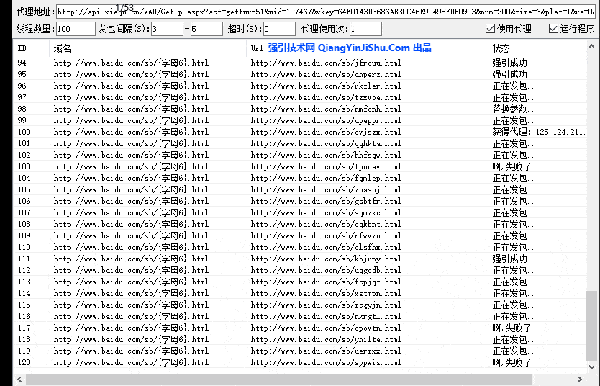Select the URL ending xstmpn.html
The height and width of the screenshot is (386, 600).
coord(326,293)
